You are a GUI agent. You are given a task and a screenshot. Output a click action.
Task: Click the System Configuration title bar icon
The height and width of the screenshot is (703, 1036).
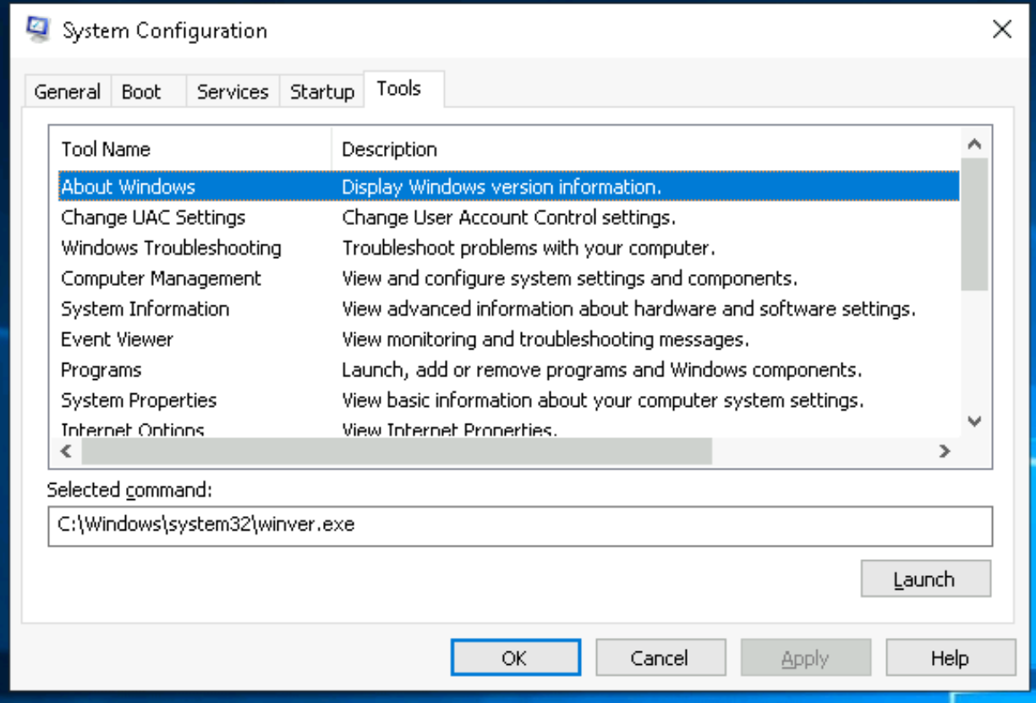click(37, 30)
